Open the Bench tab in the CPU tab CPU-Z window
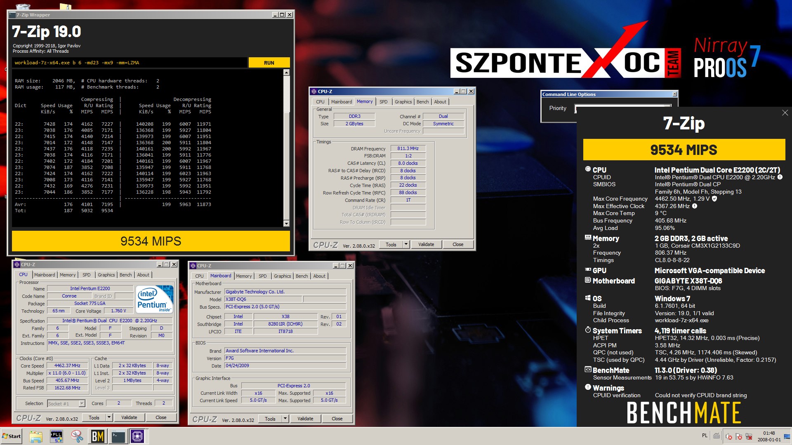Viewport: 792px width, 445px height. click(125, 275)
